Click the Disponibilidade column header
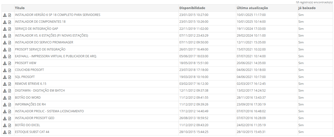Viewport: 334px width, 137px height. pyautogui.click(x=192, y=8)
